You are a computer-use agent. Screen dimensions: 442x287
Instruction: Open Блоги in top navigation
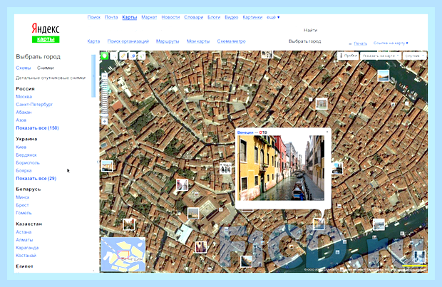[214, 17]
